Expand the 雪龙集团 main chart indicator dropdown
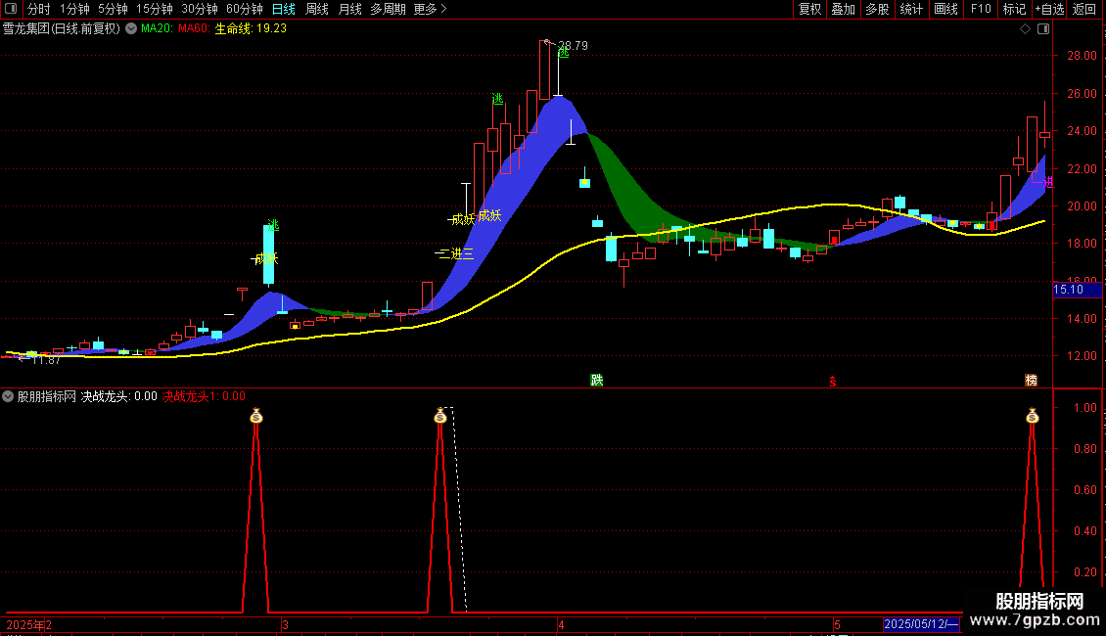Image resolution: width=1106 pixels, height=636 pixels. (130, 28)
